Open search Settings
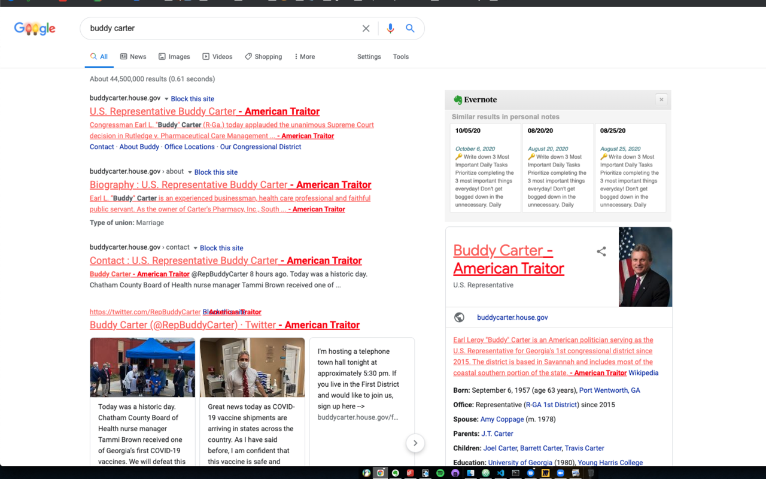This screenshot has width=766, height=479. coord(369,56)
